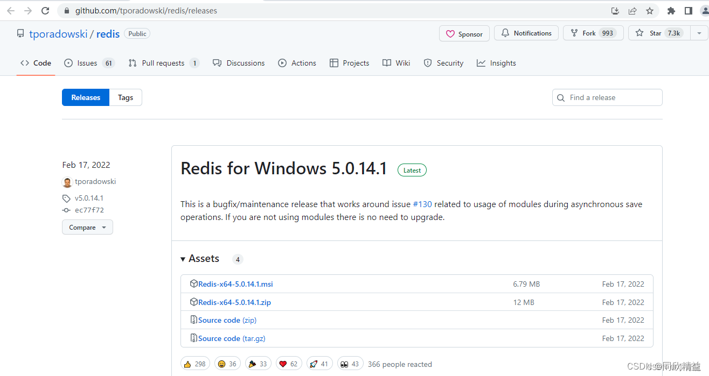React with laugh emoji (36)

[227, 364]
